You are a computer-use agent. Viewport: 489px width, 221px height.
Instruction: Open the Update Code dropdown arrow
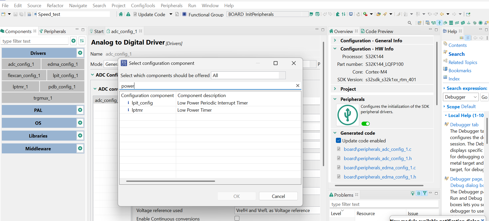click(171, 14)
